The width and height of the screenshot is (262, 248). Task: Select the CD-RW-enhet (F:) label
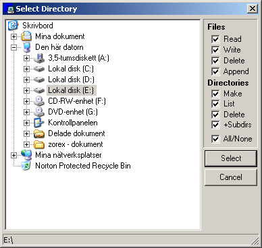(77, 101)
